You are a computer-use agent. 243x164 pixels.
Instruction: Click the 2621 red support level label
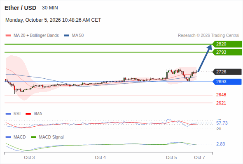coord(221,103)
